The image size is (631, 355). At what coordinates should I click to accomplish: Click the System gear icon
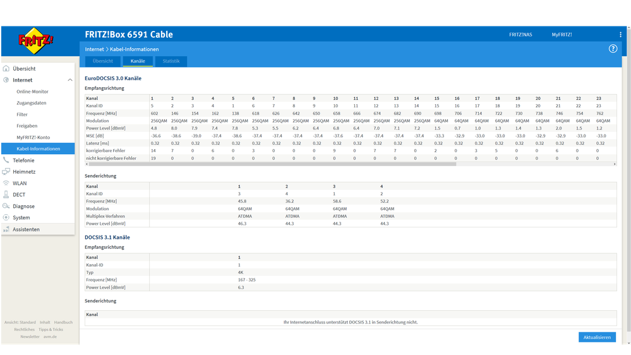[6, 217]
